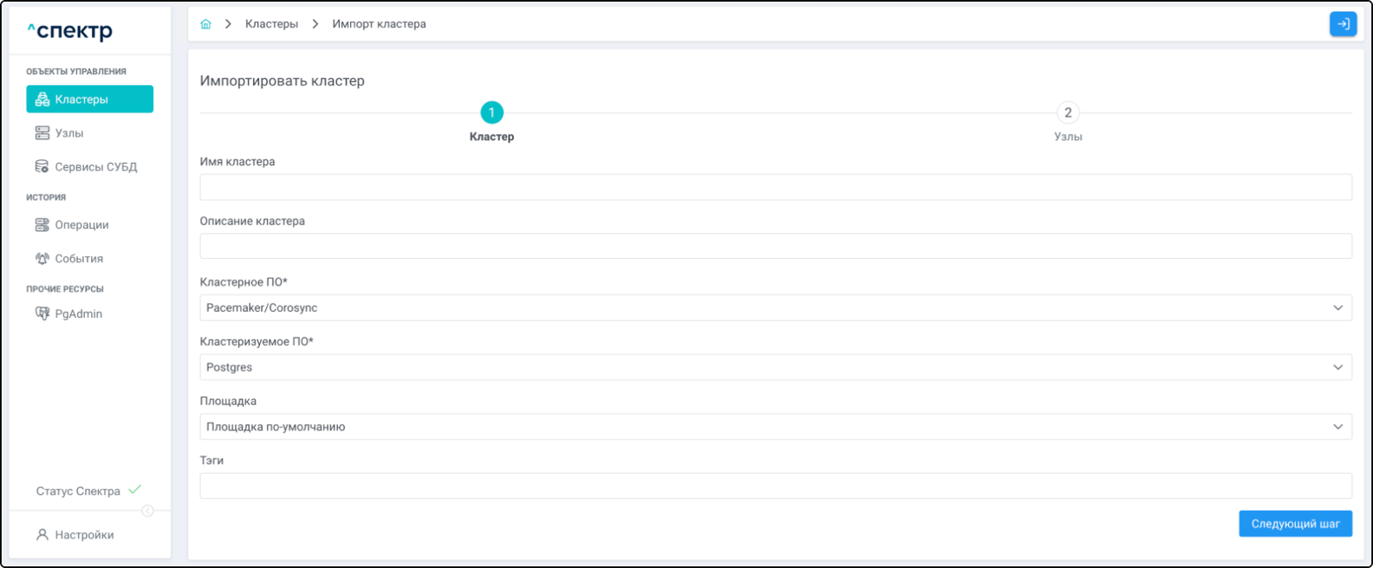Viewport: 1373px width, 568px height.
Task: Click the Кластерное ПО* field label
Action: tap(244, 282)
